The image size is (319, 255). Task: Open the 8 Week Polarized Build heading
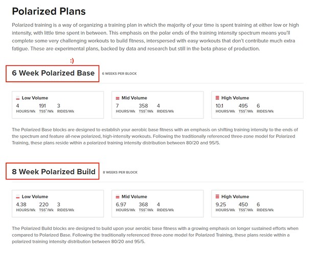54,172
